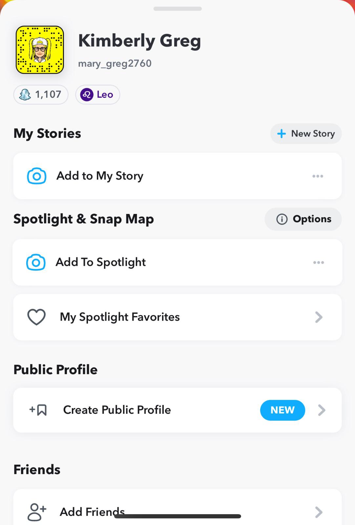355x525 pixels.
Task: Tap the camera icon for Spotlight
Action: [x=36, y=262]
